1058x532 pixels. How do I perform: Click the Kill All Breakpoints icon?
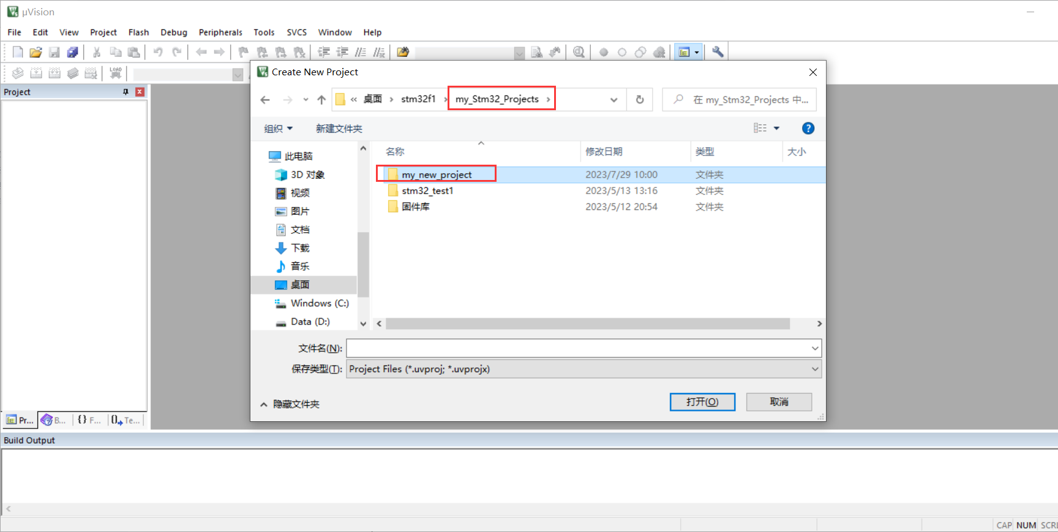(x=659, y=52)
